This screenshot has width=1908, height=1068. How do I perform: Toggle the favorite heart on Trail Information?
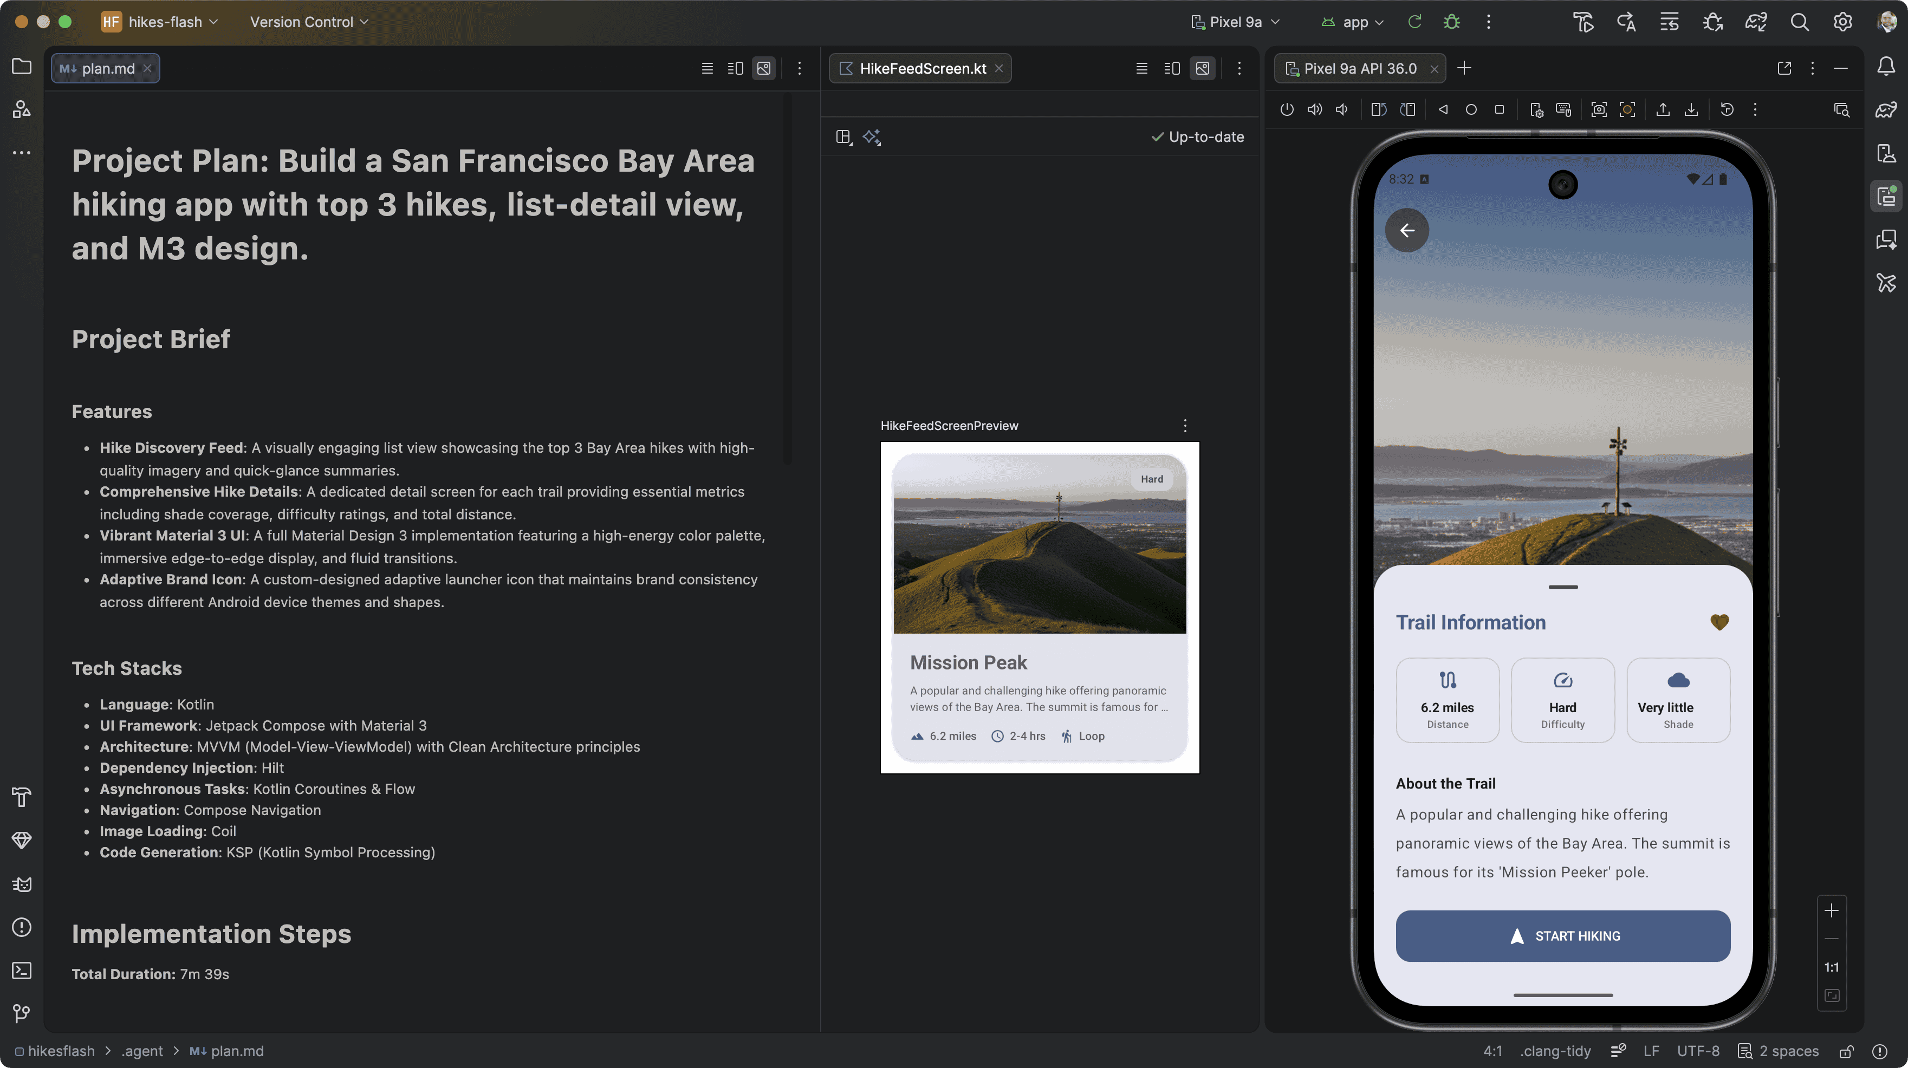pos(1719,622)
